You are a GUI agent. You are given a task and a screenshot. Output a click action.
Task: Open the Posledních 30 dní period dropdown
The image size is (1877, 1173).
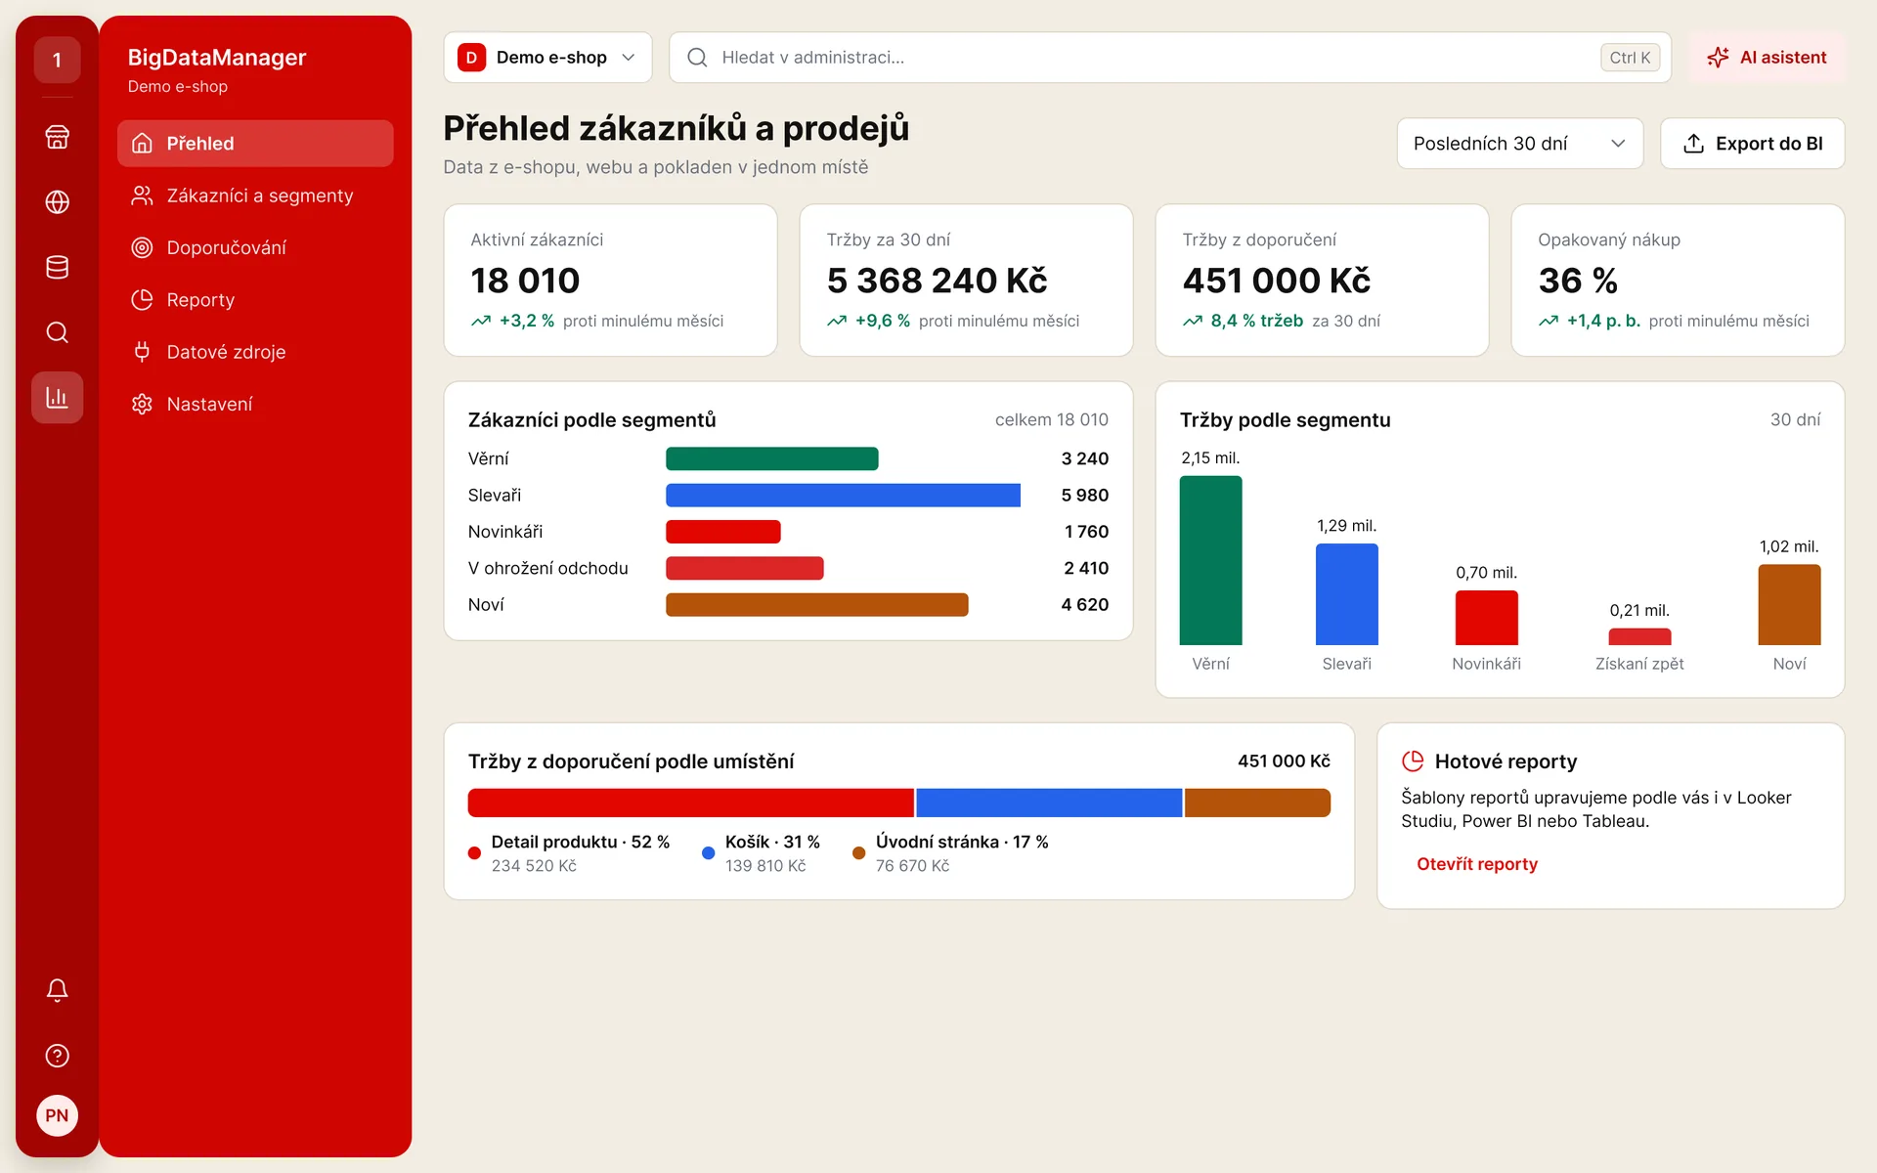(x=1519, y=144)
